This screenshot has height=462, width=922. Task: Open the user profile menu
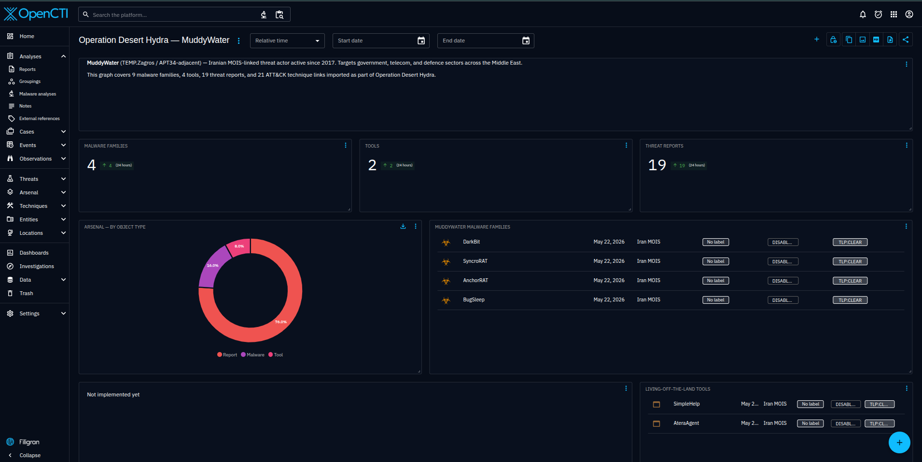point(909,14)
